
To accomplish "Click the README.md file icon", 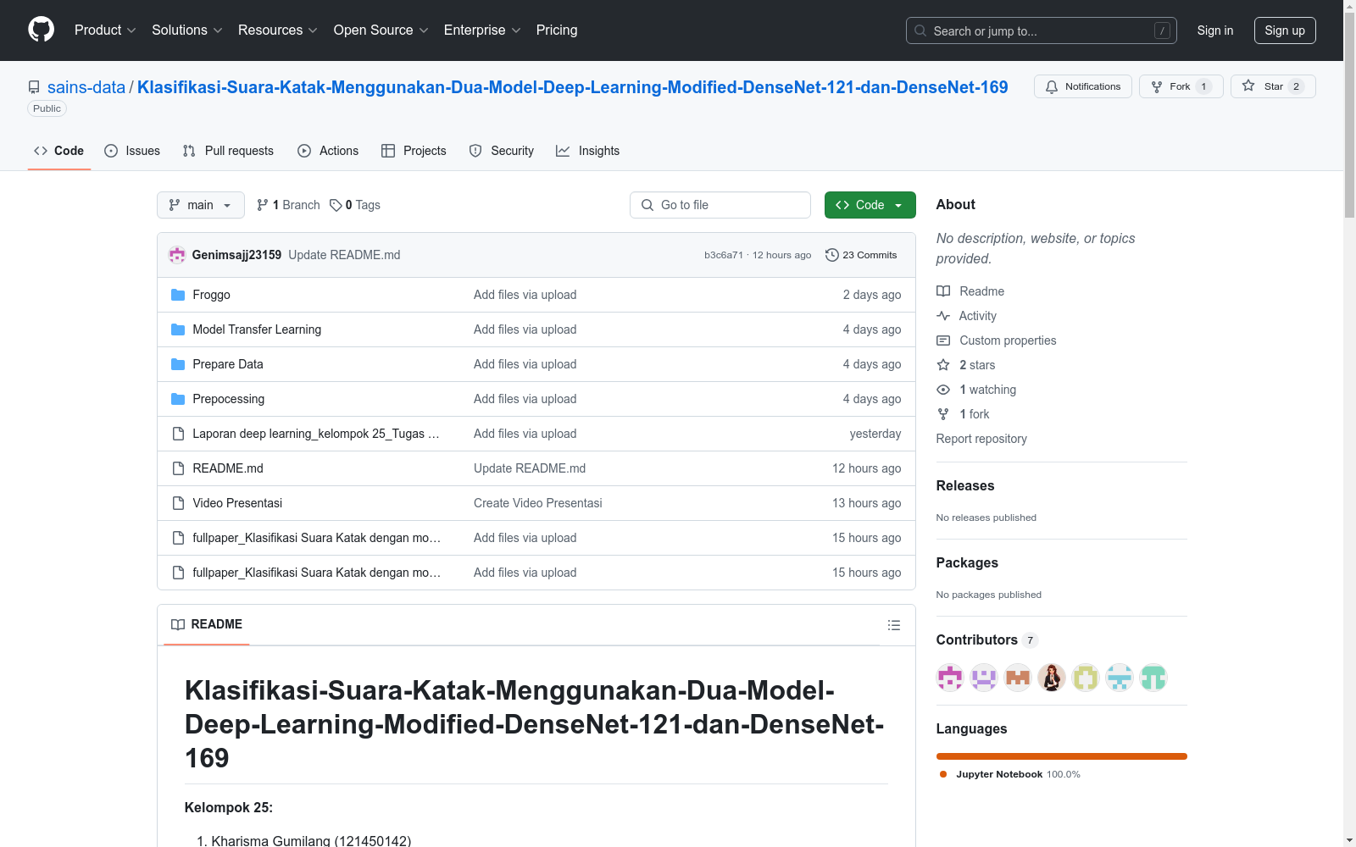I will coord(178,468).
